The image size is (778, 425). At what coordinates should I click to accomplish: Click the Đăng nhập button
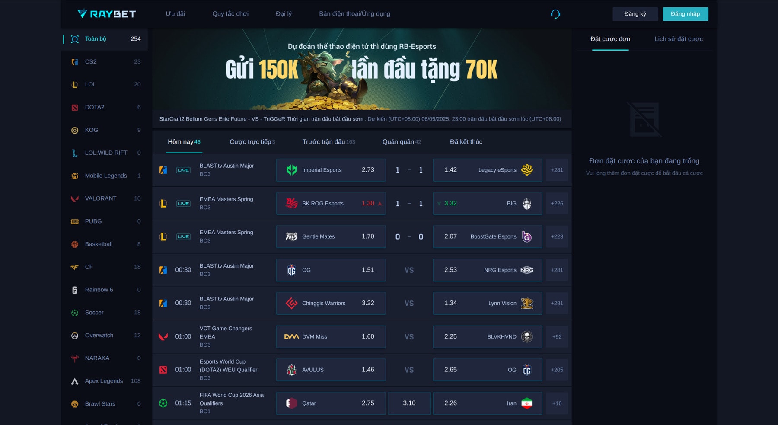pos(685,14)
